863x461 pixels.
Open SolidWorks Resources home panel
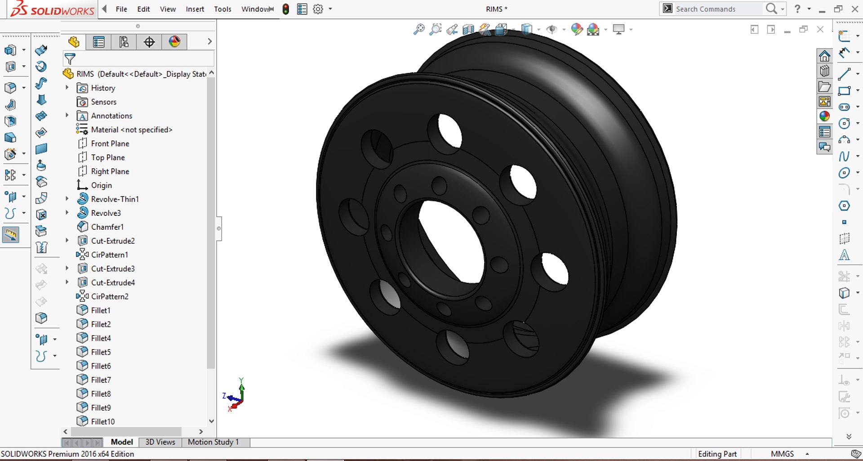pyautogui.click(x=824, y=56)
